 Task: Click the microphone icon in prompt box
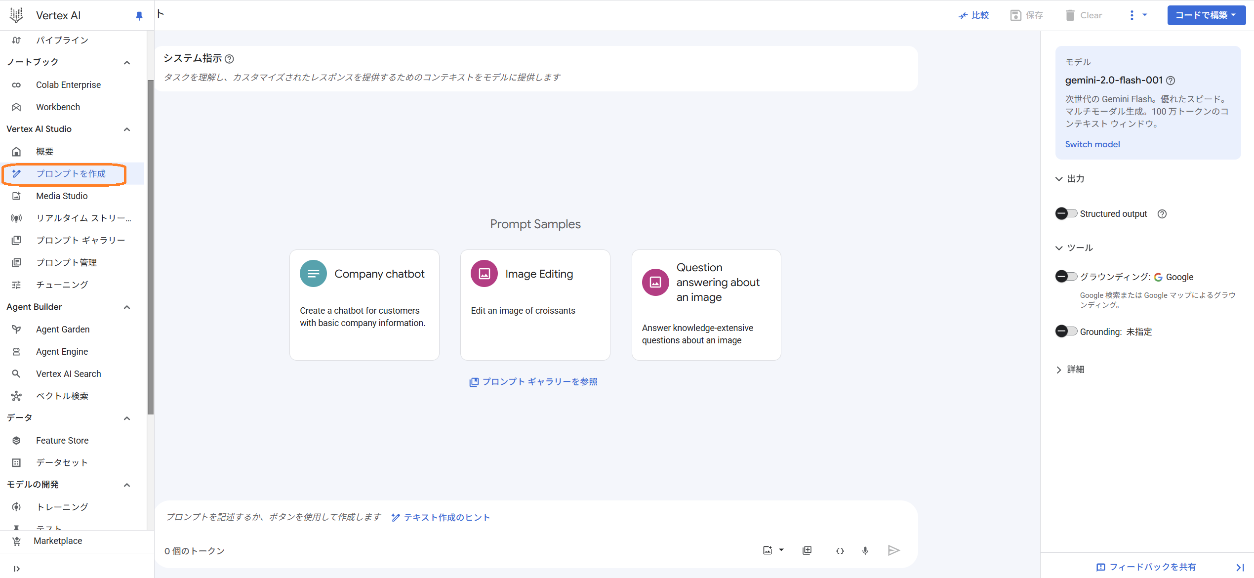tap(865, 550)
